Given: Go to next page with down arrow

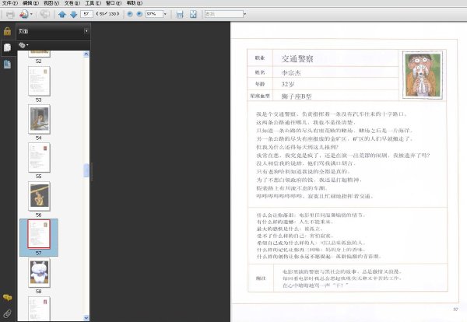Looking at the screenshot, I should (74, 14).
